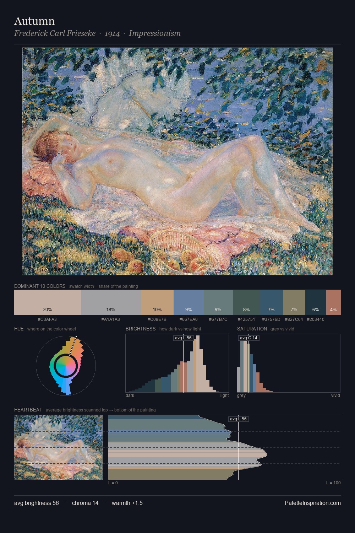
Task: Click the hex code #203440
Action: tap(316, 319)
